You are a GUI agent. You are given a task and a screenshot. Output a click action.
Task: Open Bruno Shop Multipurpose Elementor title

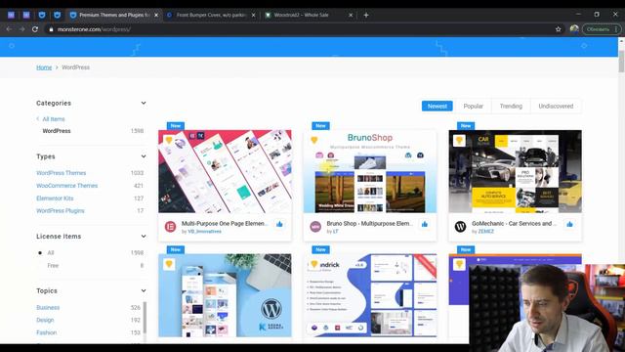[369, 224]
